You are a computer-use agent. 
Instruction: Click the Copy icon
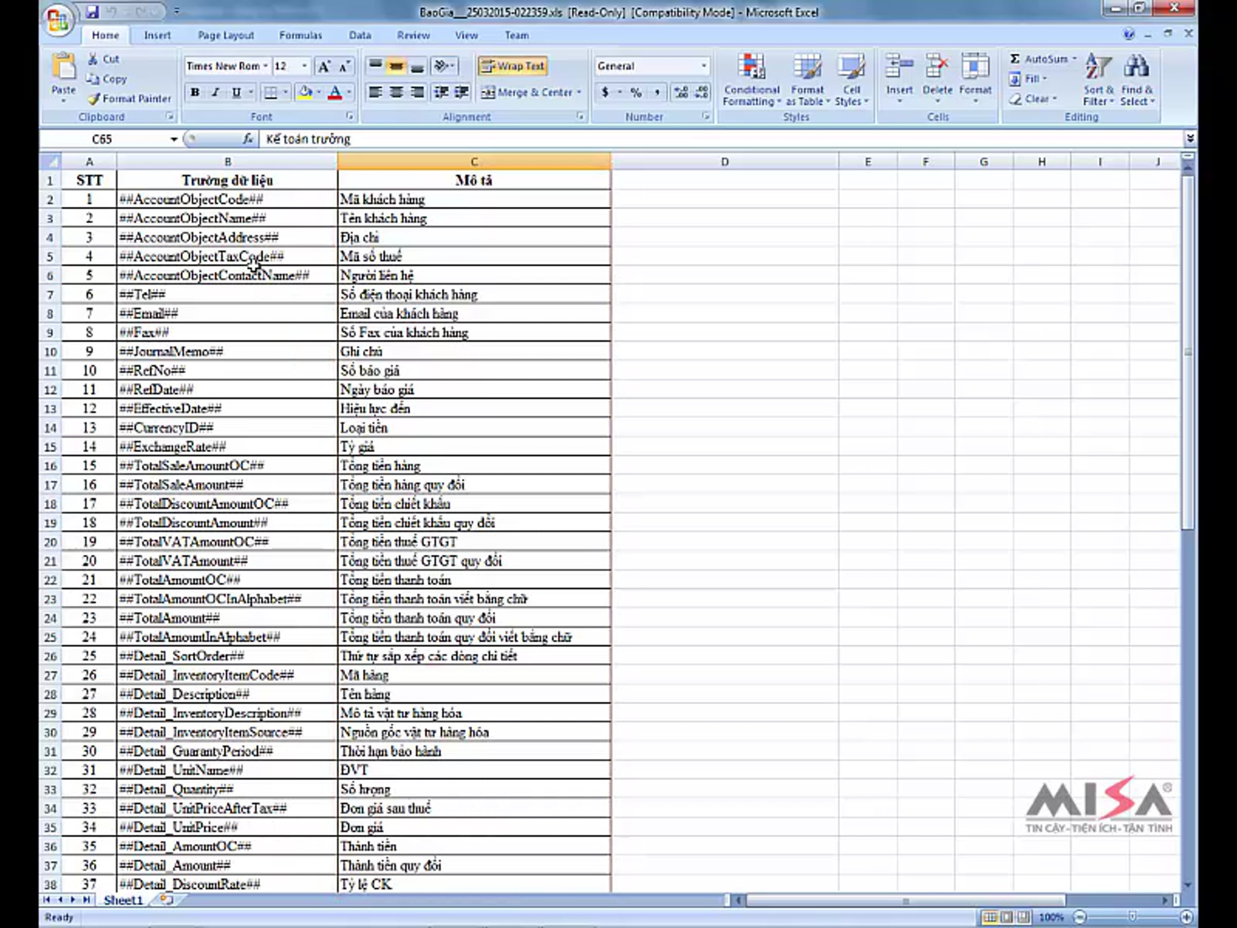click(93, 79)
